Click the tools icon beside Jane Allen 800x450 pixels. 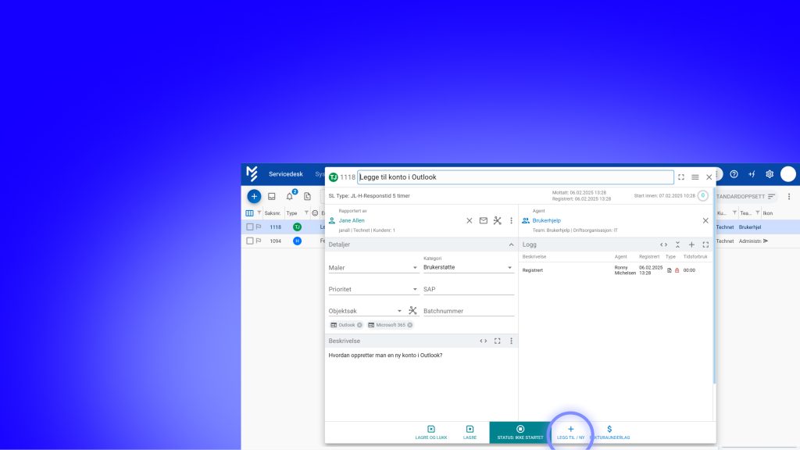pos(498,220)
